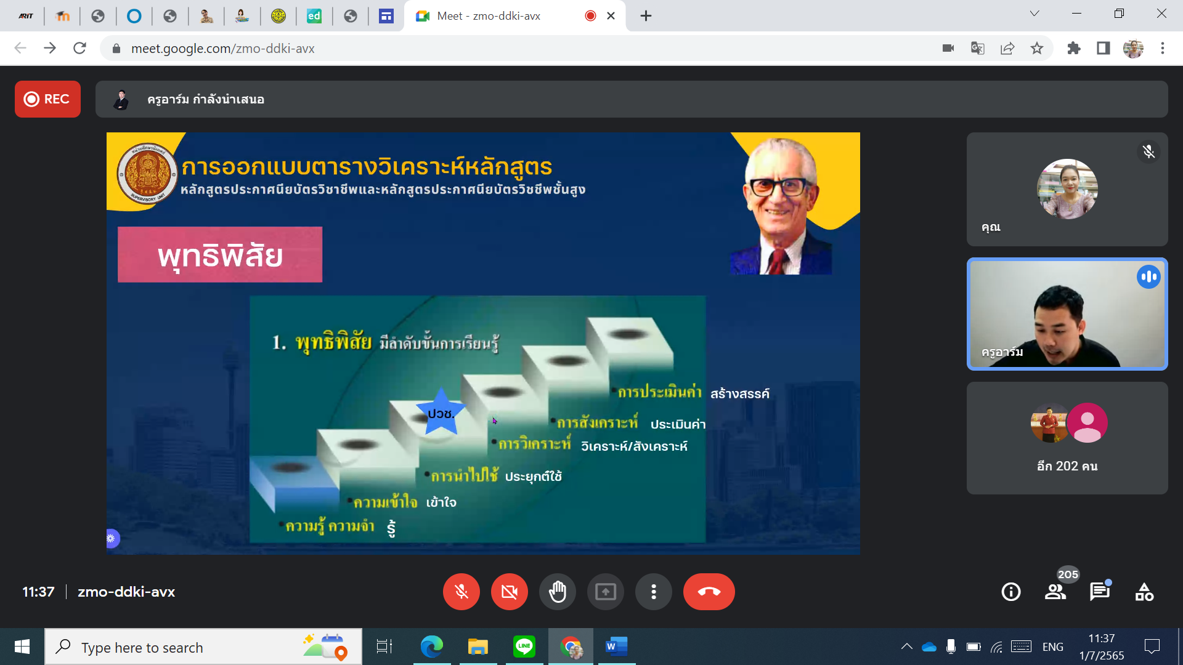Click the speaking indicator on ครูอาร์ม tile

tap(1148, 276)
